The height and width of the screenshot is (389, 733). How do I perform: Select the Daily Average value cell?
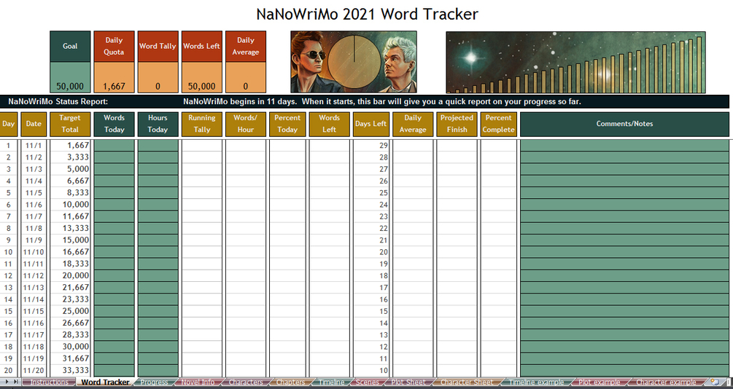point(245,77)
